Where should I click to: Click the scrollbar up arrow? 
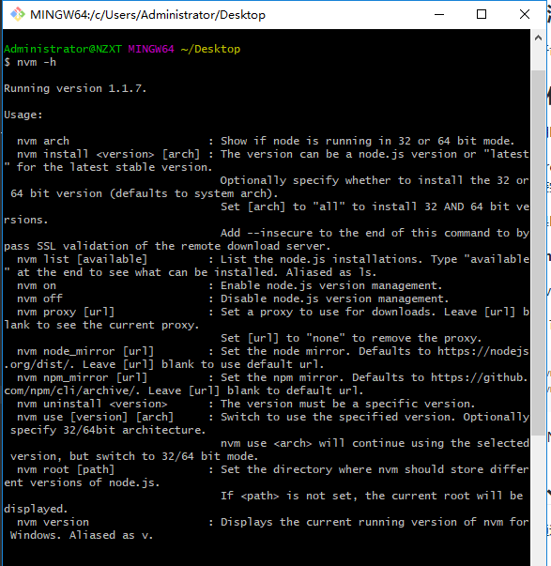538,38
